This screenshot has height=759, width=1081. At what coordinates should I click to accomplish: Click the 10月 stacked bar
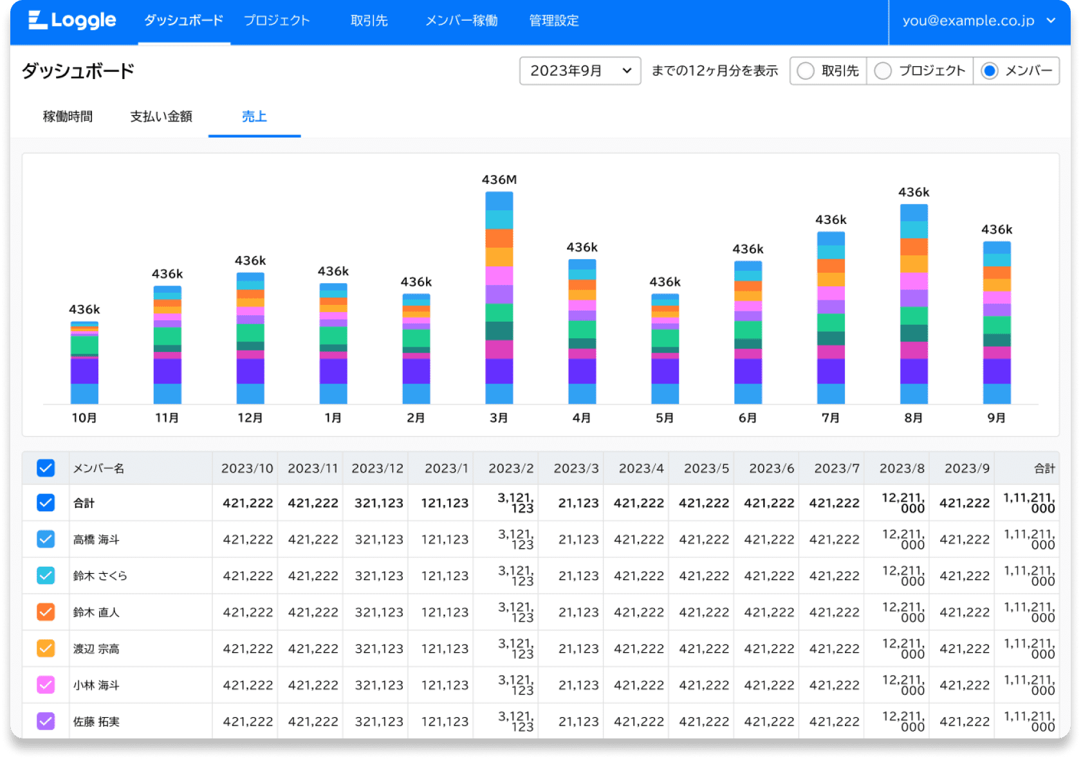pyautogui.click(x=84, y=363)
